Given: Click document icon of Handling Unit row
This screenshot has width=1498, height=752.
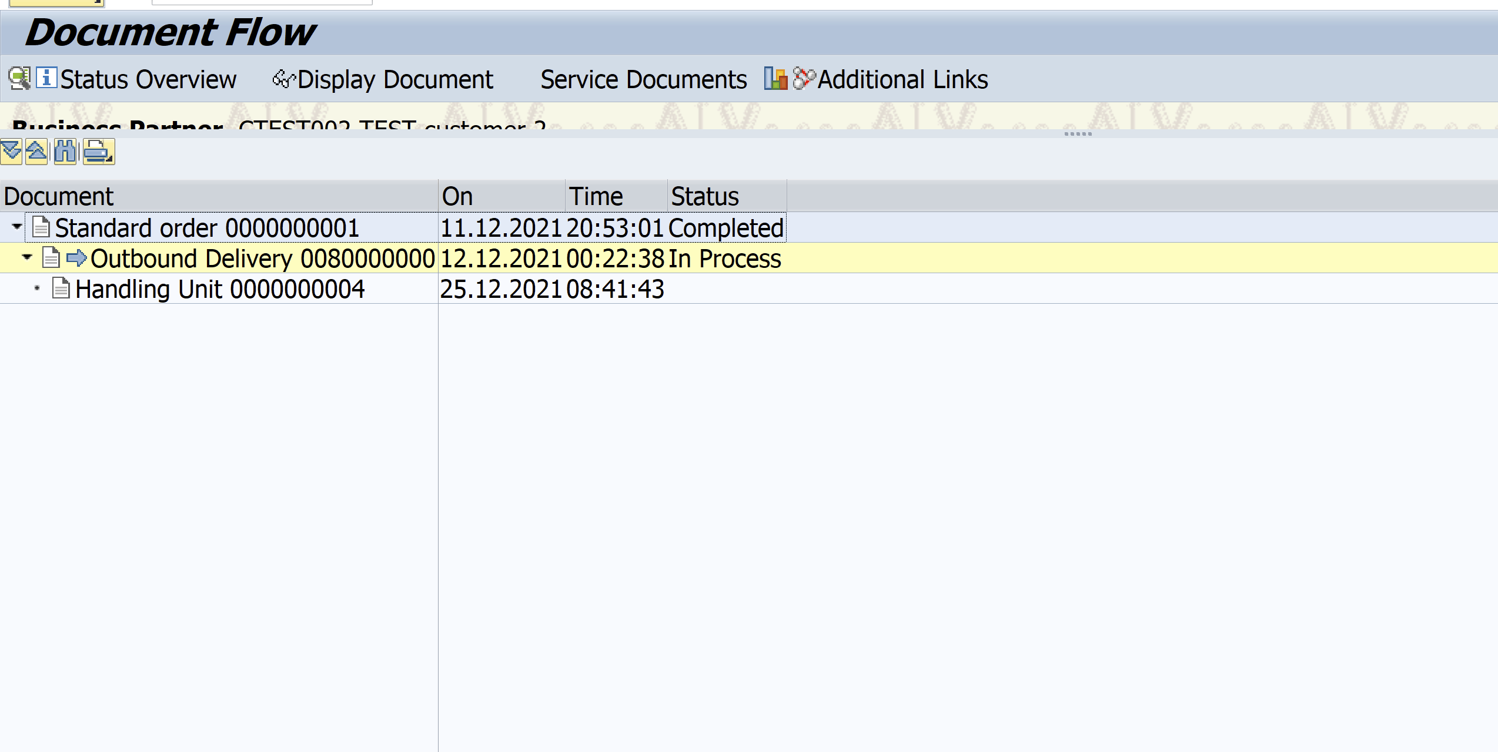Looking at the screenshot, I should [61, 288].
